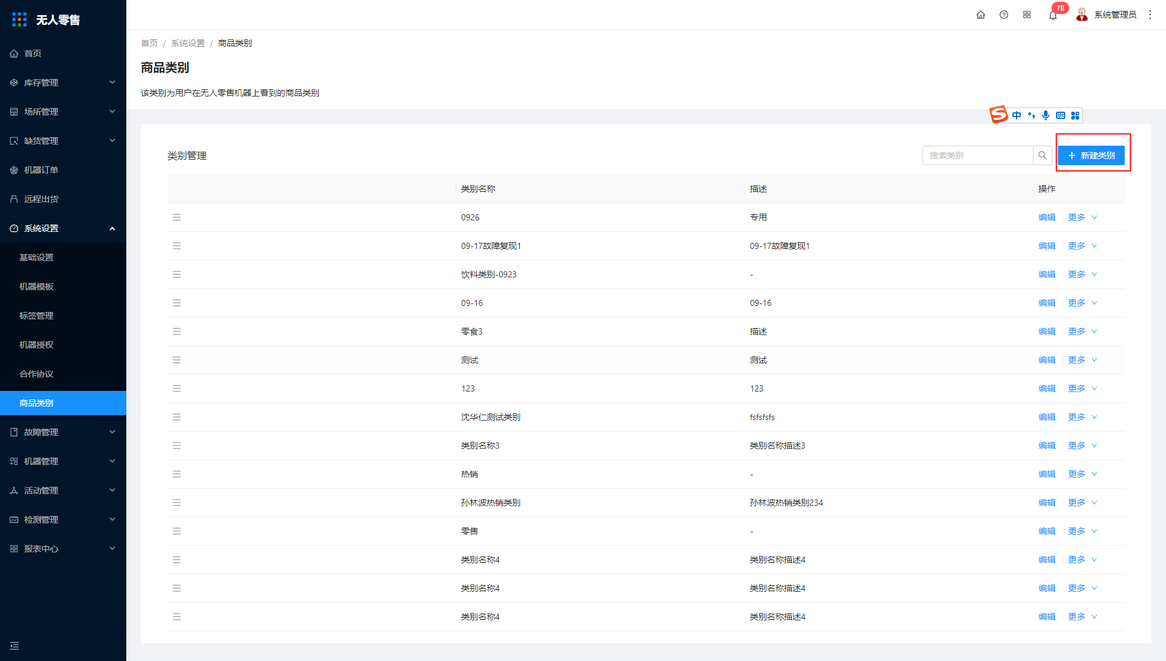The image size is (1166, 661).
Task: Click drag handle for 饮料类别-0923 row
Action: [x=177, y=274]
